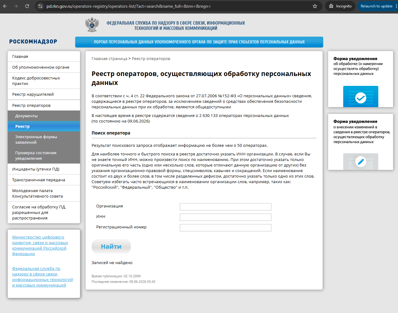Open Об уполномоченном органе menu item
This screenshot has height=313, width=398.
(x=44, y=67)
